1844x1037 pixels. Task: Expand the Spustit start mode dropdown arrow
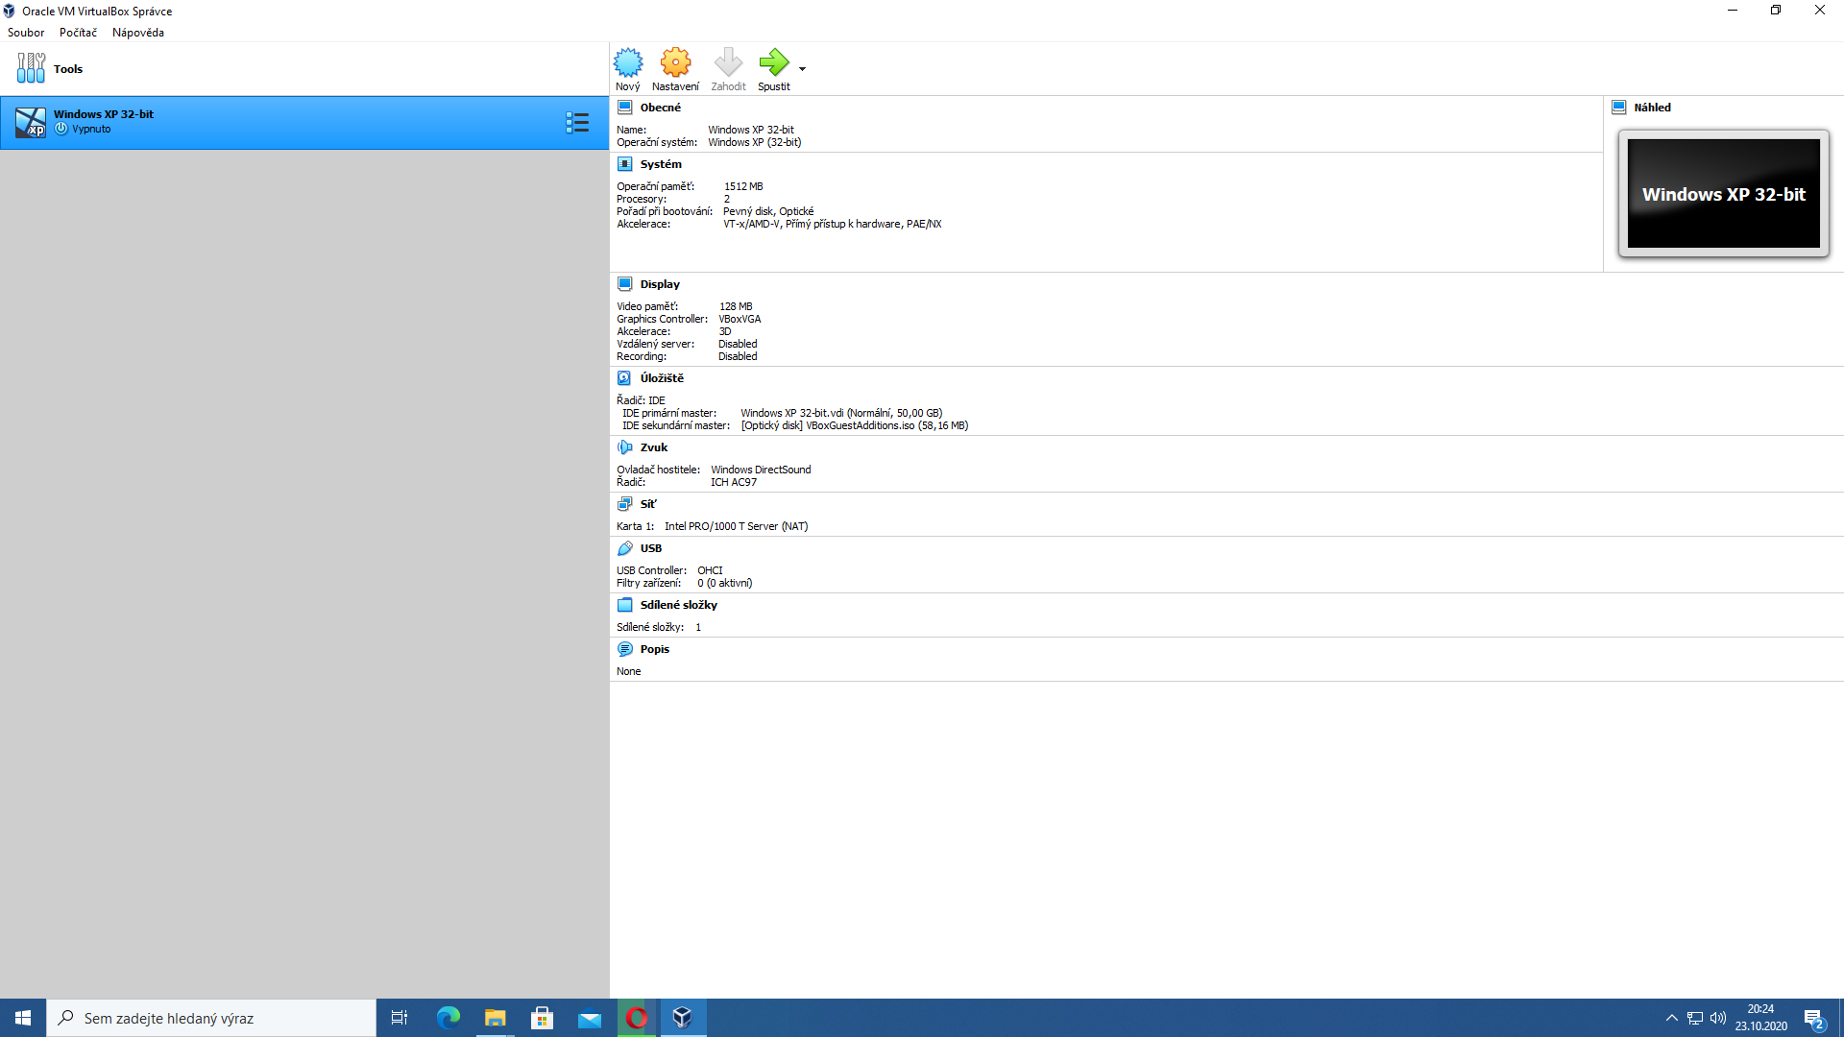802,69
